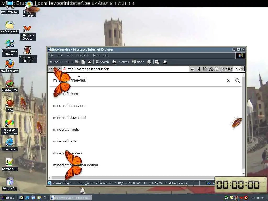The width and height of the screenshot is (268, 201).
Task: Click Internet Explorer quick launch icon
Action: (x=27, y=198)
